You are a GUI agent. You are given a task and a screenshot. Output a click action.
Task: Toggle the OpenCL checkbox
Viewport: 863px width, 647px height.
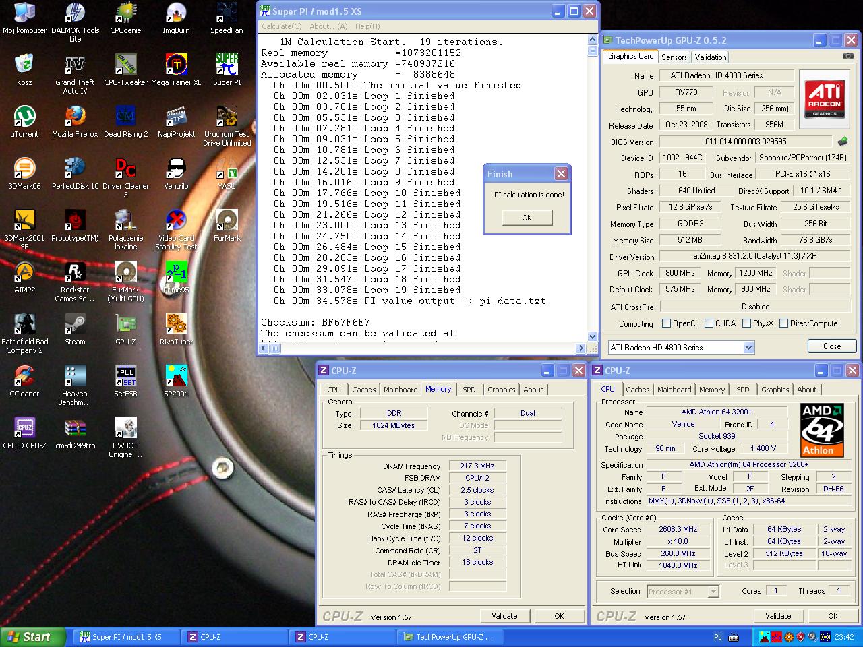[666, 323]
